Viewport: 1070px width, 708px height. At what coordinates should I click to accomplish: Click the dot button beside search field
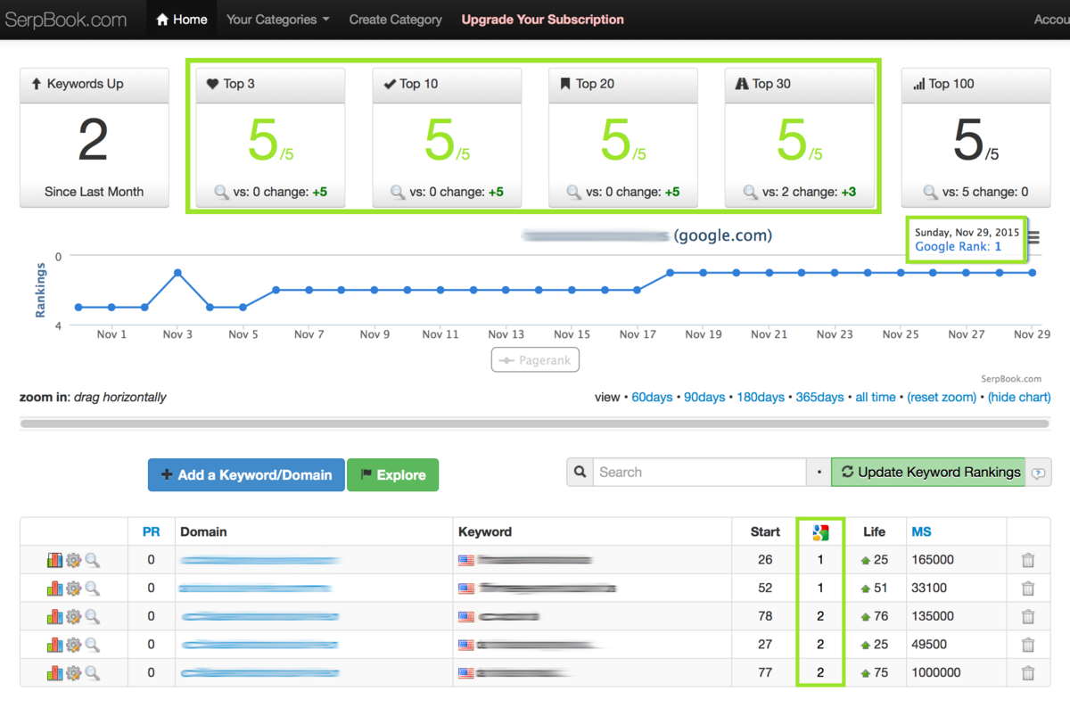(819, 473)
